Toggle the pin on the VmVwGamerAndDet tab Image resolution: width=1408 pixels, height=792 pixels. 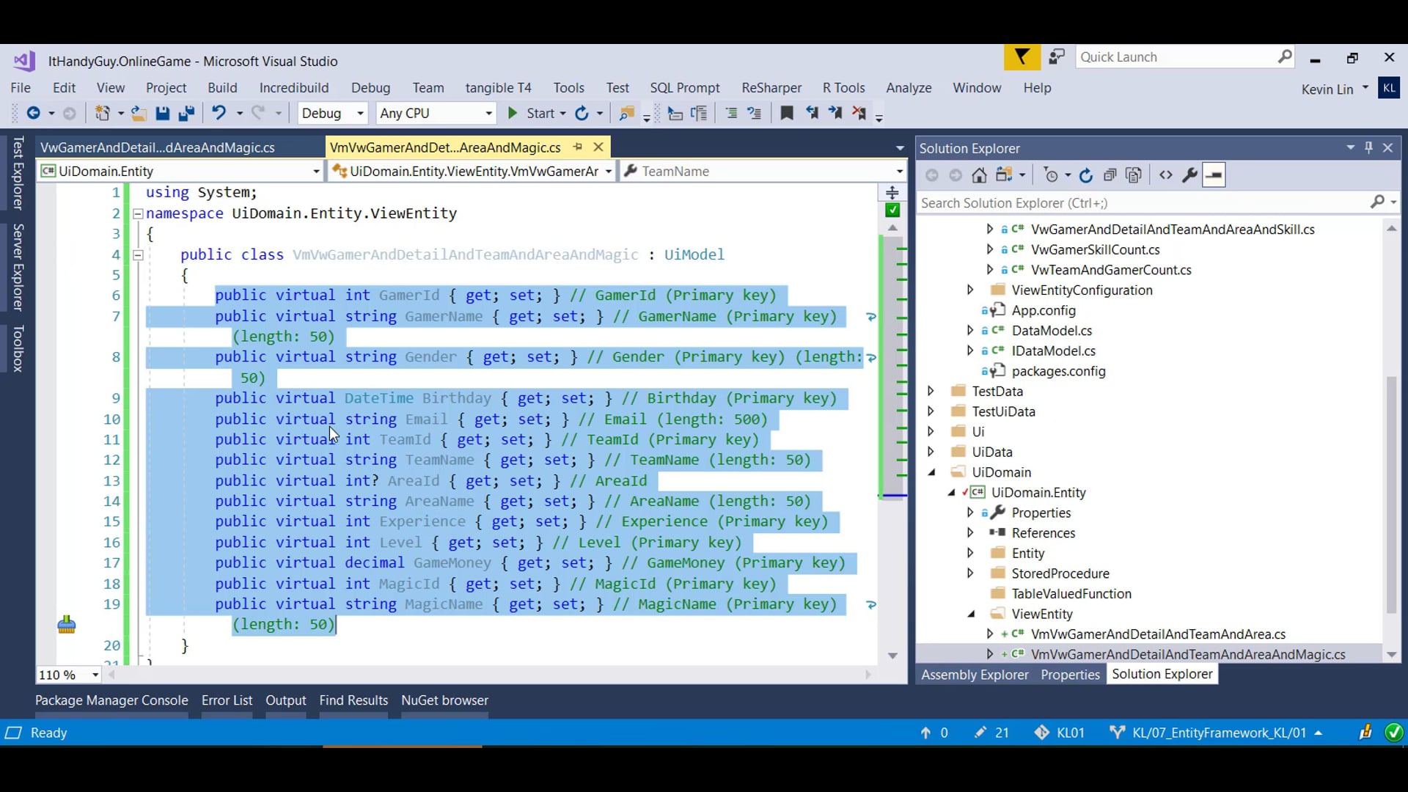click(578, 147)
